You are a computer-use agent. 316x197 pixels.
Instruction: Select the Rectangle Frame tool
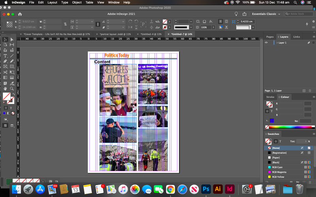click(6, 66)
